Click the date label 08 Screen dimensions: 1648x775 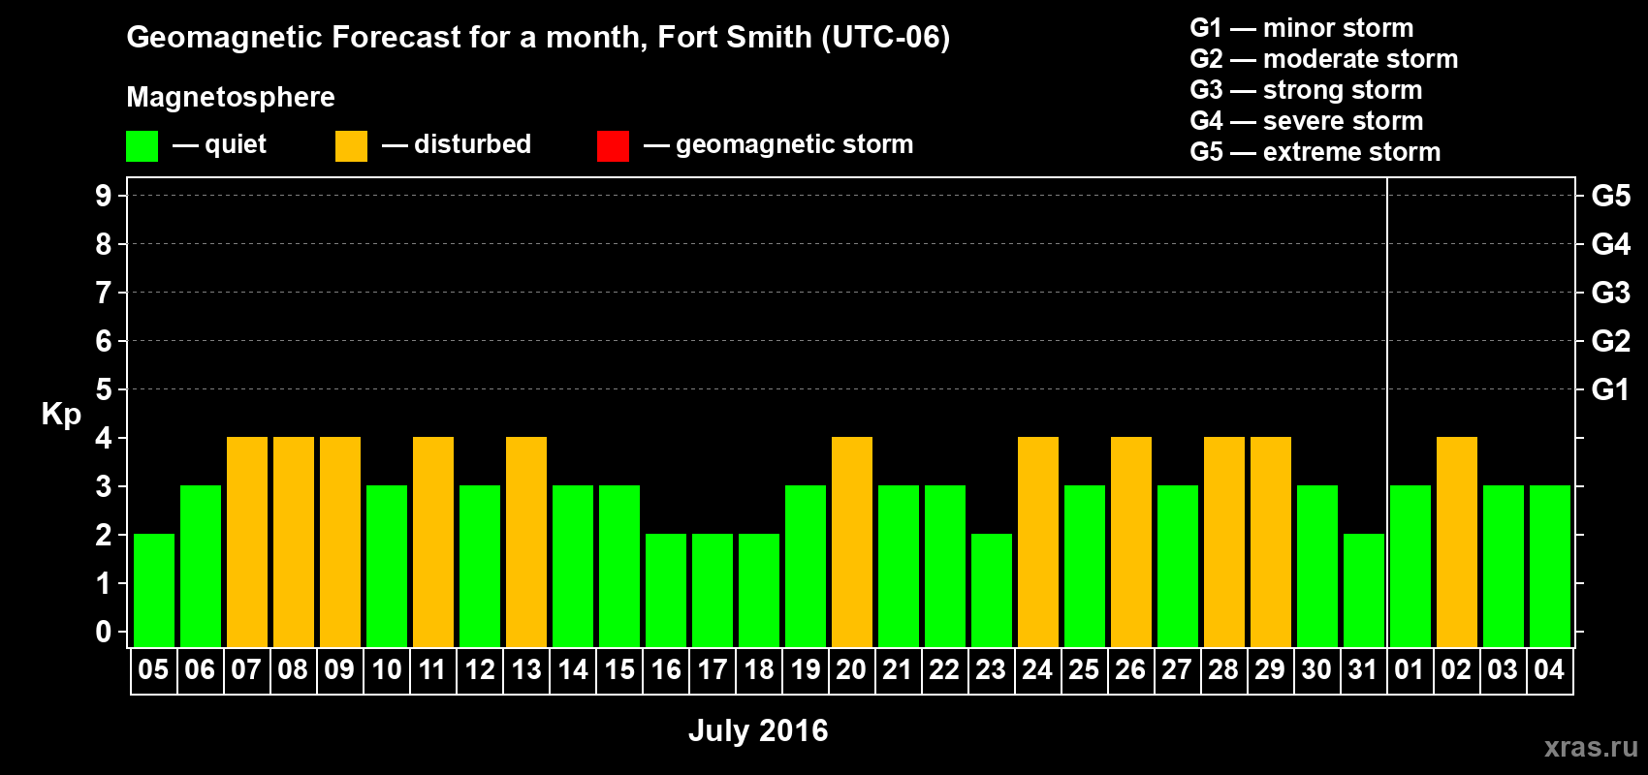pos(293,670)
